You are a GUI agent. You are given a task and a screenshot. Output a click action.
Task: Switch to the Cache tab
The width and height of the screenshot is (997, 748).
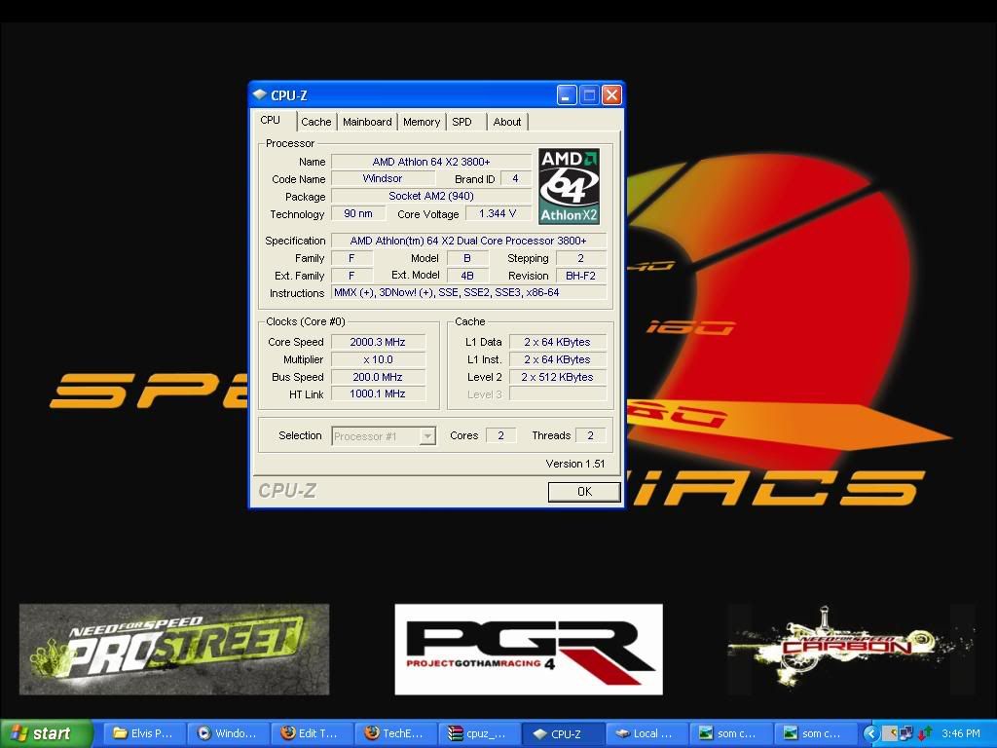pos(316,122)
